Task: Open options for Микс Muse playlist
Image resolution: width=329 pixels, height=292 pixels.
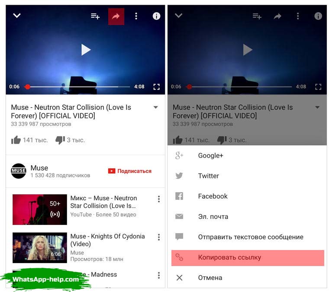Action: click(159, 199)
